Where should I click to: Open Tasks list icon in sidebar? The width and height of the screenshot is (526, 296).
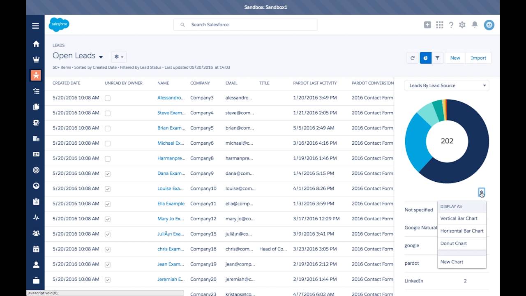point(36,91)
